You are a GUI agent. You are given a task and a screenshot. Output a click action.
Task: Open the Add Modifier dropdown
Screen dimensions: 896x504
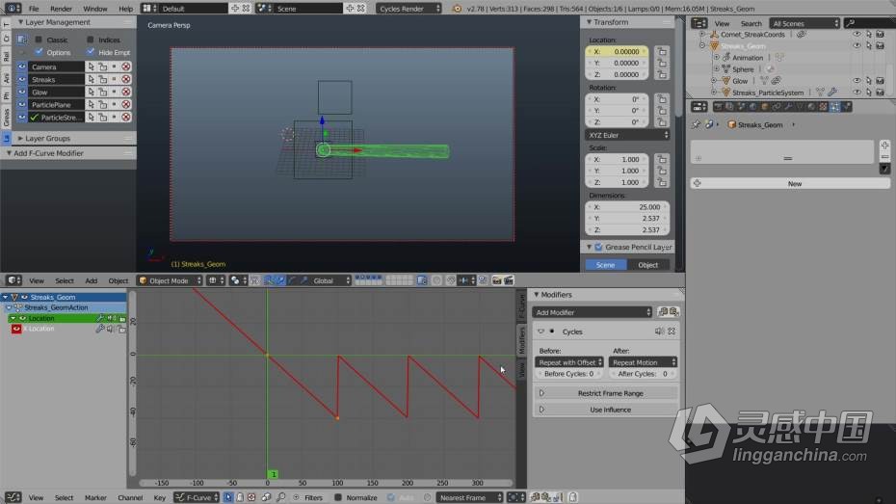[x=592, y=312]
